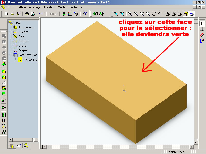This screenshot has height=154, width=206.
Task: Switch to the PropertyManager tab
Action: pyautogui.click(x=19, y=146)
